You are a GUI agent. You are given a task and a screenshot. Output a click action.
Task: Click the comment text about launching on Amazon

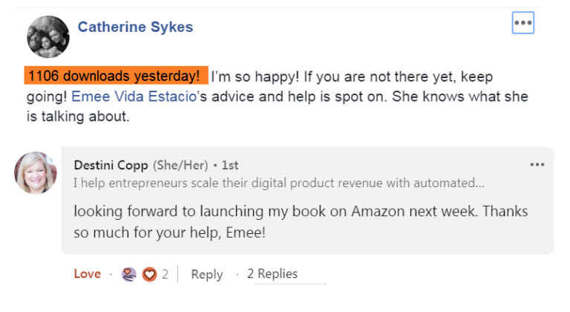[301, 212]
